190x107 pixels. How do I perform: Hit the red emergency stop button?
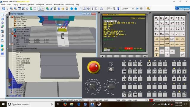pyautogui.click(x=94, y=67)
